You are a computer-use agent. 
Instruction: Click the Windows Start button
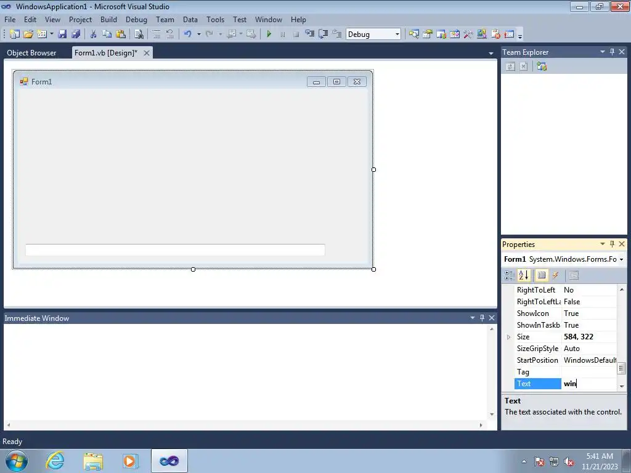tap(17, 461)
